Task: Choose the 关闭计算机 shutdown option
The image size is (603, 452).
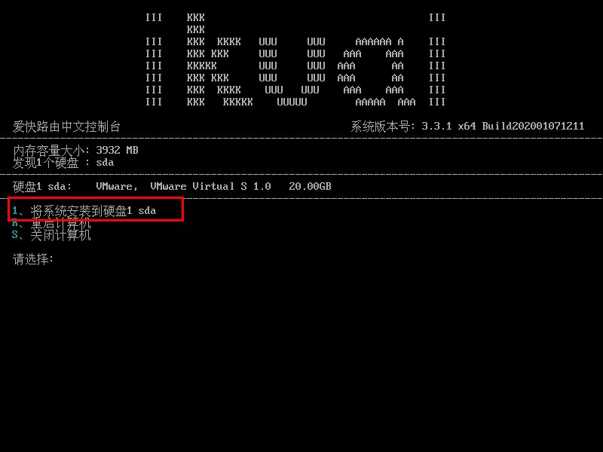Action: pyautogui.click(x=51, y=235)
